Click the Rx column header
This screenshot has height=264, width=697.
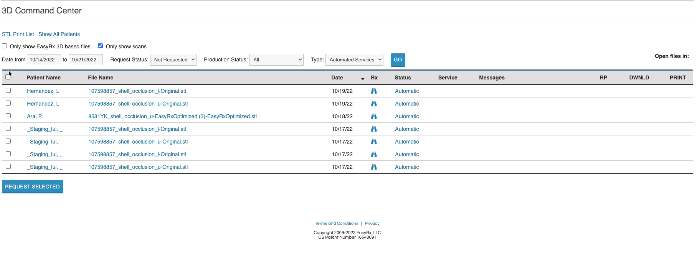tap(374, 78)
